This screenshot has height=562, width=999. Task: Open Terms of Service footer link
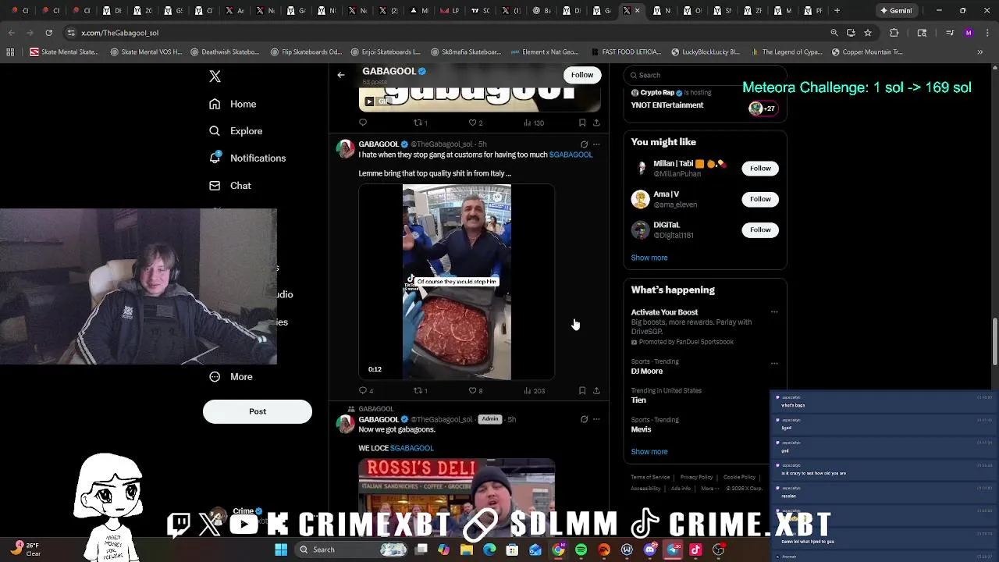coord(650,477)
